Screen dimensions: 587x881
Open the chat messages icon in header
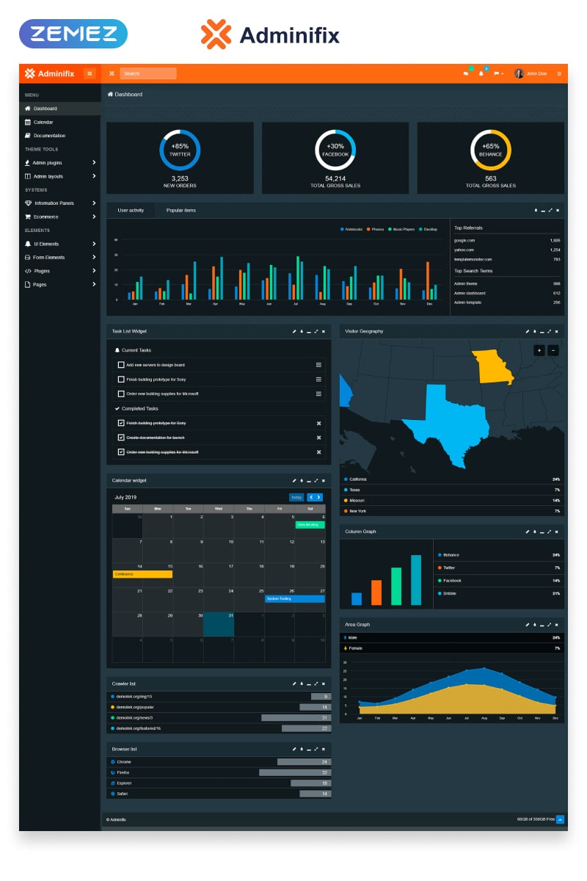pos(466,73)
